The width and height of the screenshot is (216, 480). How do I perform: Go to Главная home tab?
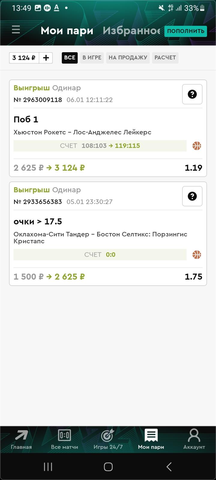tap(21, 439)
